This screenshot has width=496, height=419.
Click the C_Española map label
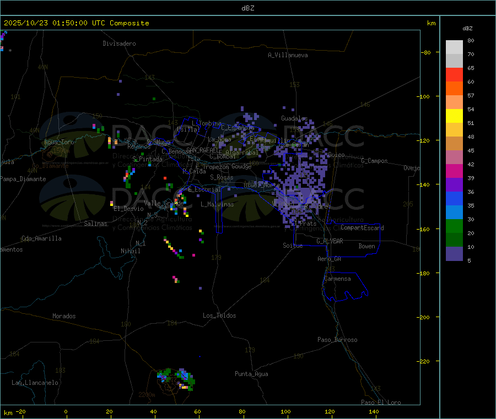tap(238, 128)
